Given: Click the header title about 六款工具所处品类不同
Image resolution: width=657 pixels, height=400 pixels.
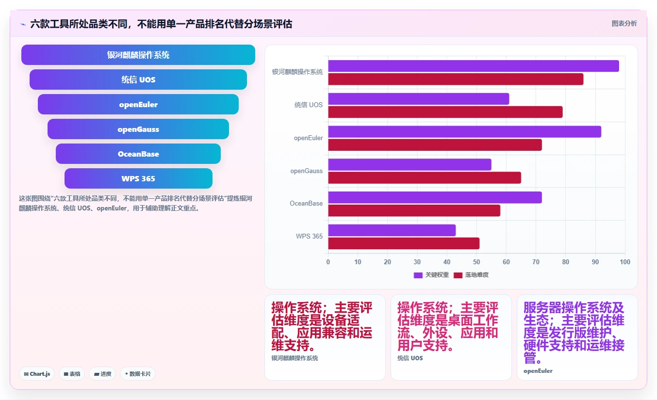Looking at the screenshot, I should [161, 24].
